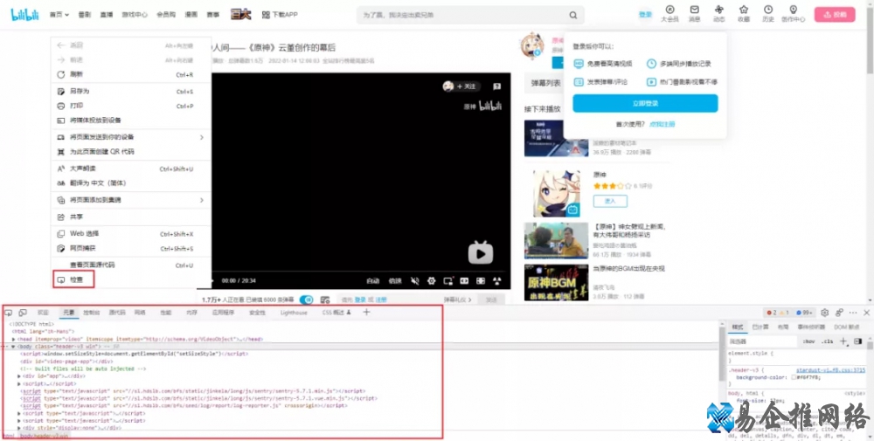
Task: Open the 收藏 favorites star icon
Action: click(x=744, y=10)
